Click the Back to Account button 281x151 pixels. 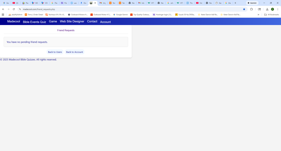click(74, 52)
